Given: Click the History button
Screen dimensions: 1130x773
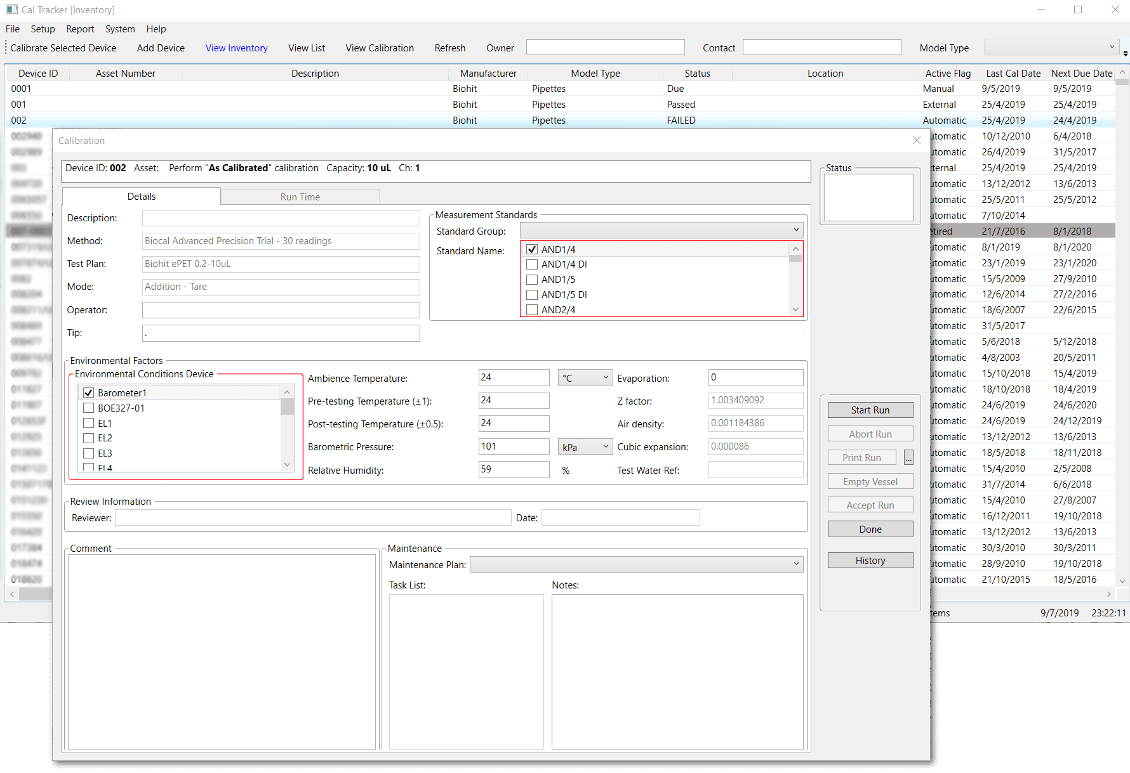Looking at the screenshot, I should tap(870, 561).
